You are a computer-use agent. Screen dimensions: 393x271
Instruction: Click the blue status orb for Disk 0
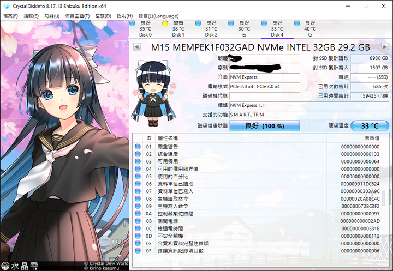132,23
